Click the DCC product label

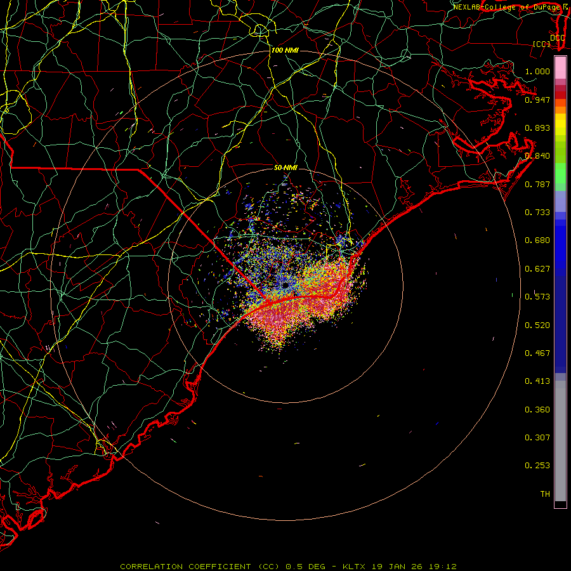(557, 38)
